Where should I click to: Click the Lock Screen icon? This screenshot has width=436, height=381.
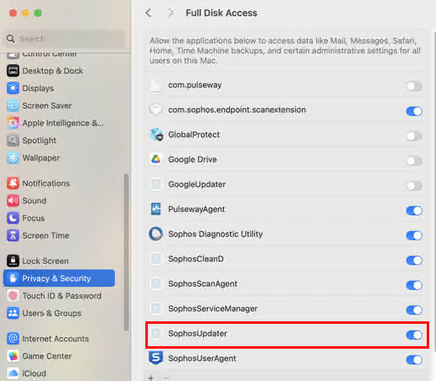pos(13,261)
